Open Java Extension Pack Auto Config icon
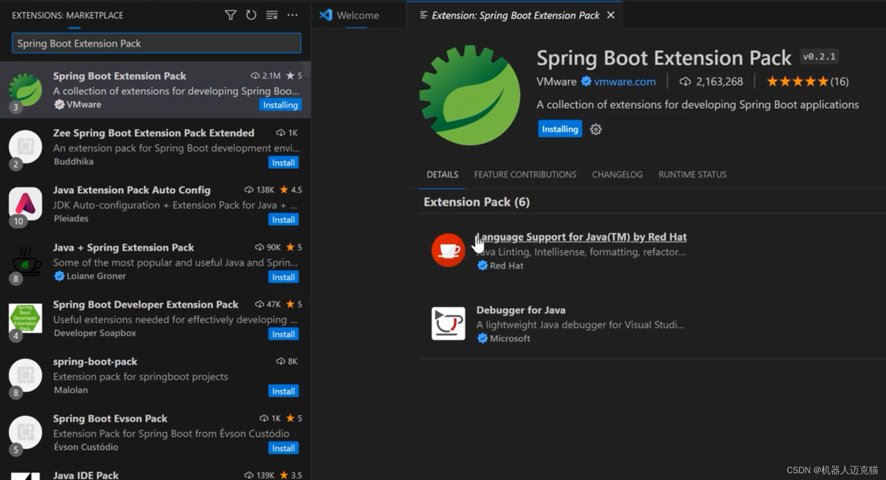 25,204
